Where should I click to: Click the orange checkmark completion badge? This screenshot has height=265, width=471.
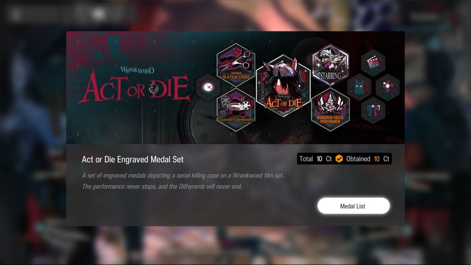point(339,159)
